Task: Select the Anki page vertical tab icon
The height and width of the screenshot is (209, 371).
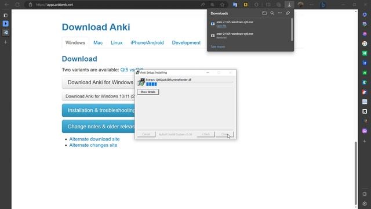Action: click(x=6, y=33)
